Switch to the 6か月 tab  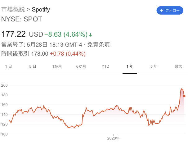[81, 66]
